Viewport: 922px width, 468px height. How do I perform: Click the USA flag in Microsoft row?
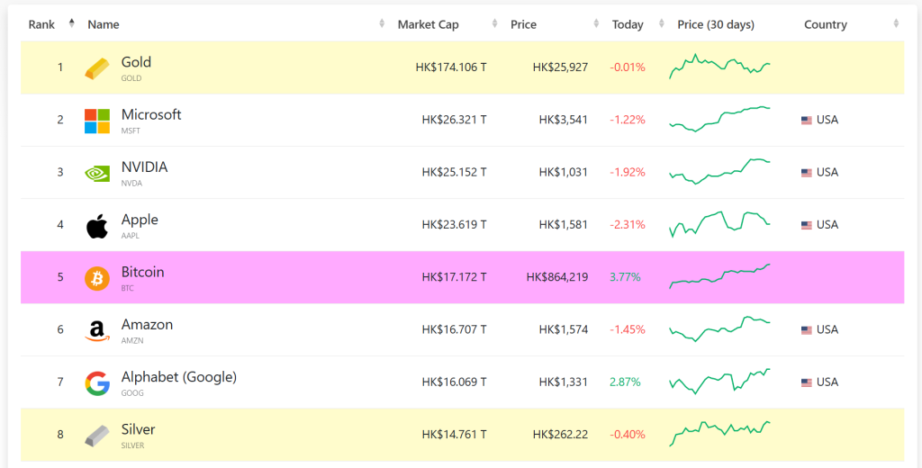click(806, 120)
